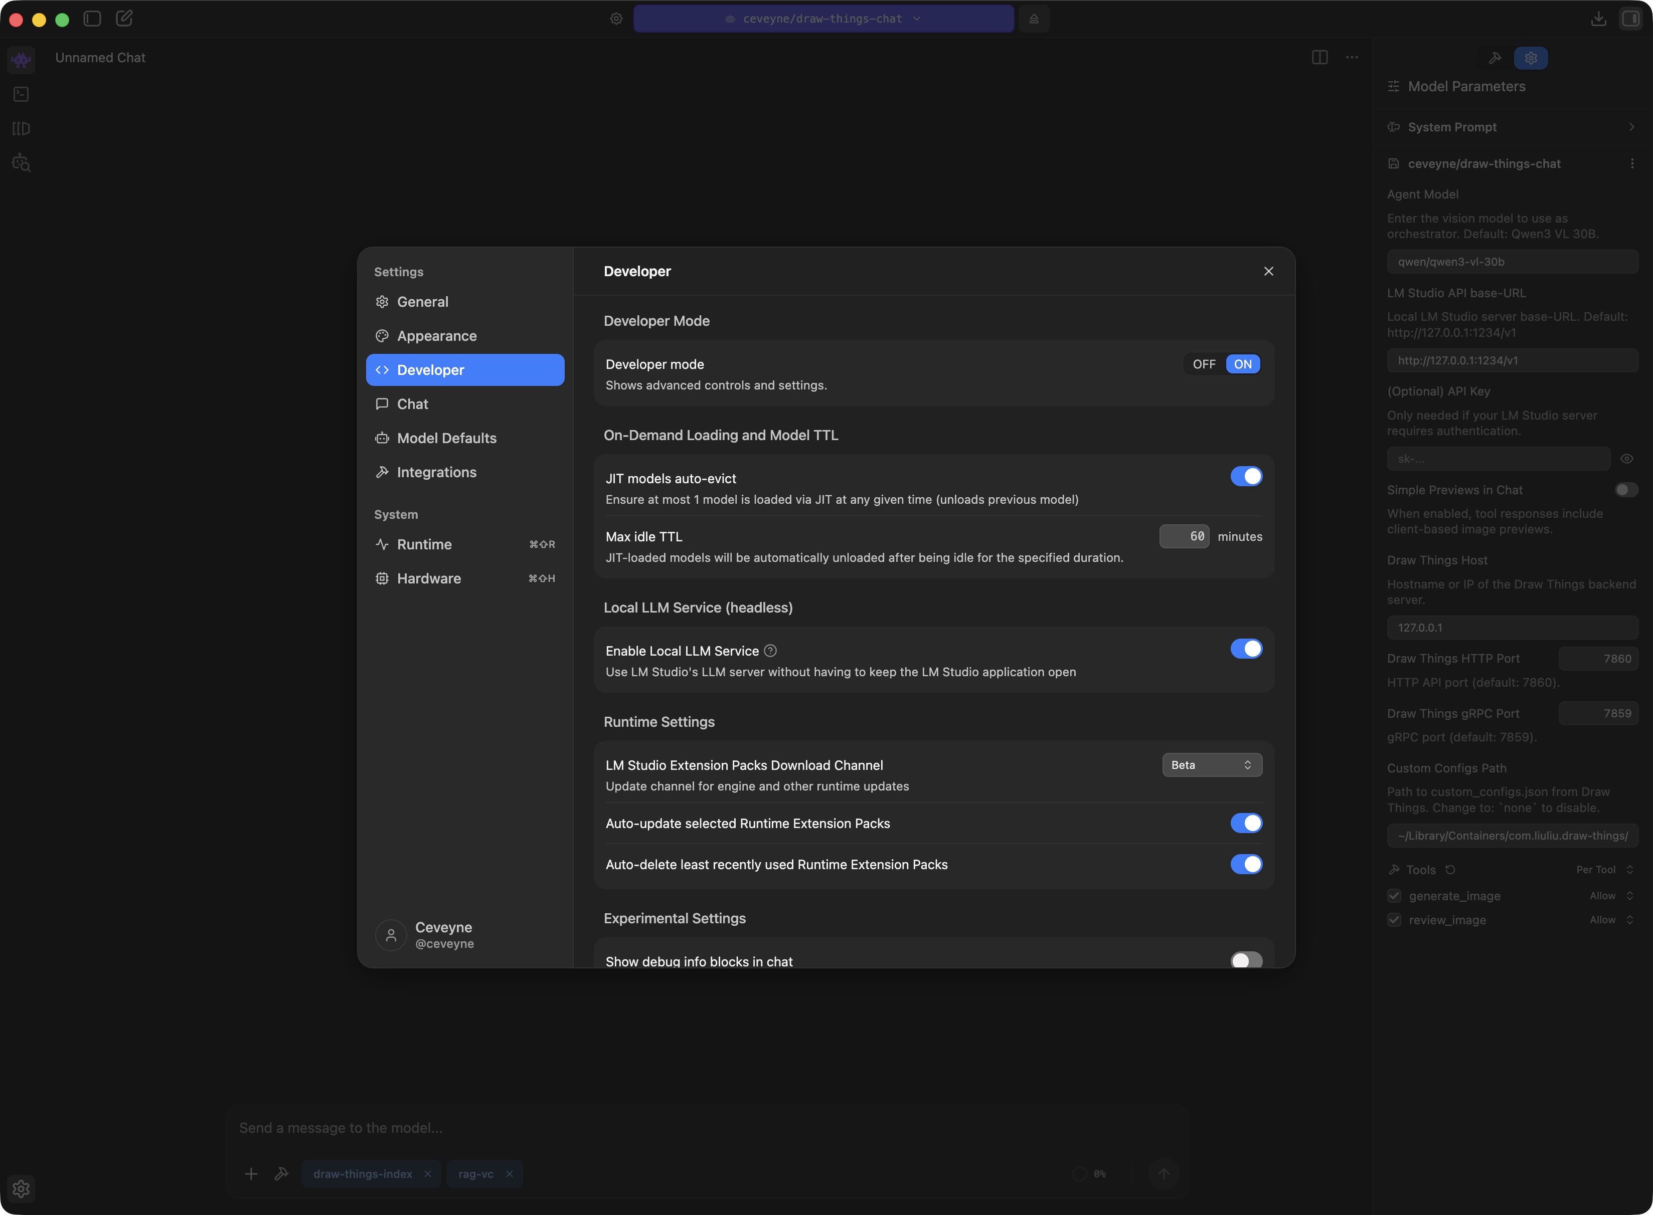
Task: Click the help icon beside Enable Local LLM Service
Action: point(770,651)
